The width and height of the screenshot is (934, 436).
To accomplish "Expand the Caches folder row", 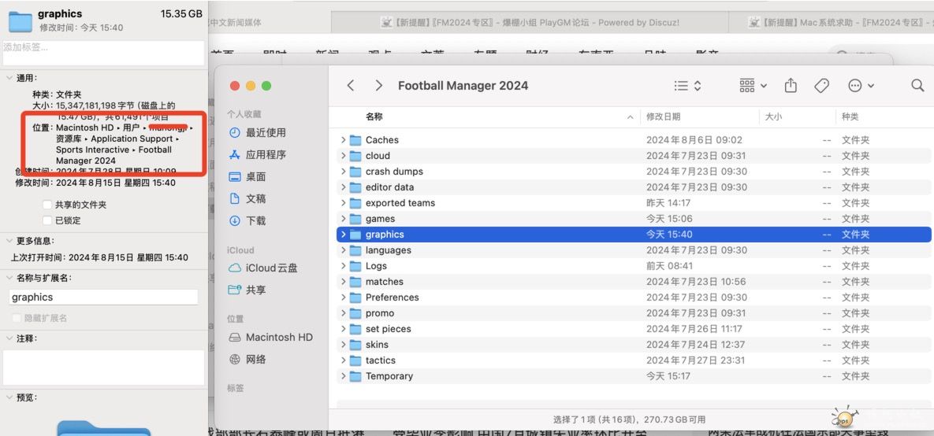I will (343, 140).
